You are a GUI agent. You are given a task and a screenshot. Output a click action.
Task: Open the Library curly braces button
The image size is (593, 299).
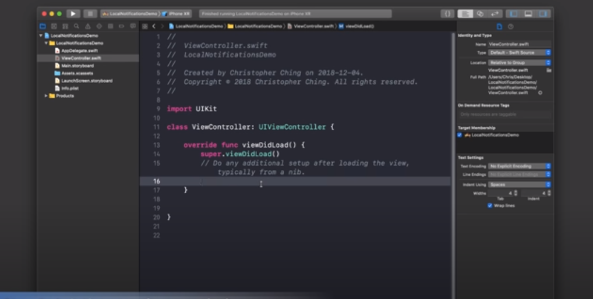click(447, 14)
